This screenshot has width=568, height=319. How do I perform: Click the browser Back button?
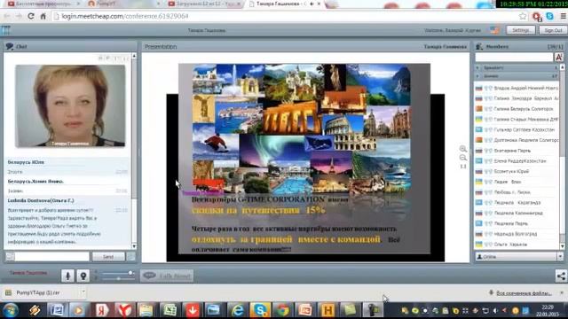pyautogui.click(x=7, y=16)
